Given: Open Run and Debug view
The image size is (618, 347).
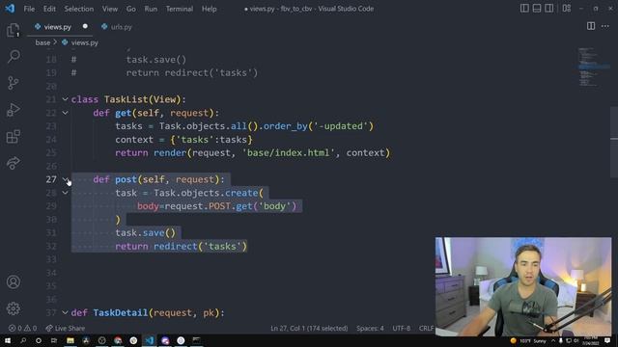Looking at the screenshot, I should click(13, 110).
